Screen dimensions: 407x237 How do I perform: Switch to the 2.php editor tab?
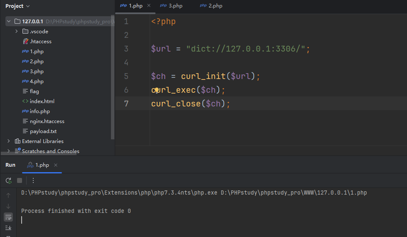[x=211, y=6]
